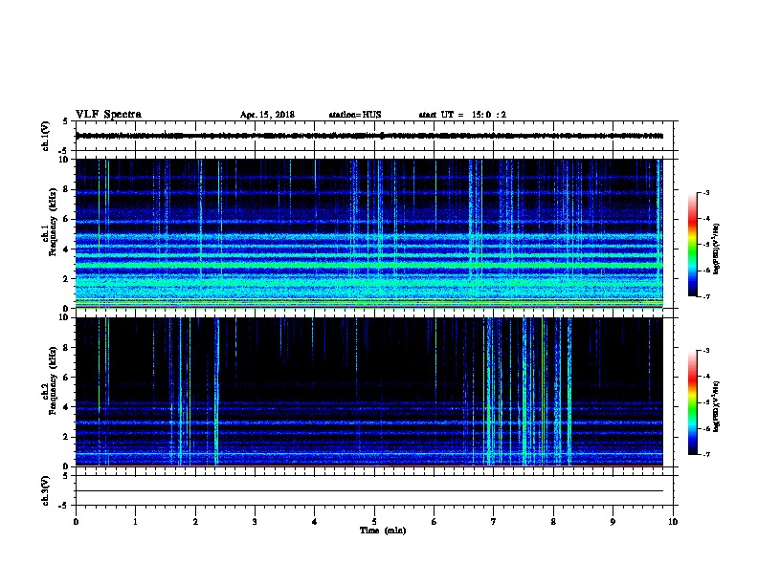Screen dimensions: 758x585
Task: Click the "-7" label on ch.1 colorbar
Action: pos(705,296)
